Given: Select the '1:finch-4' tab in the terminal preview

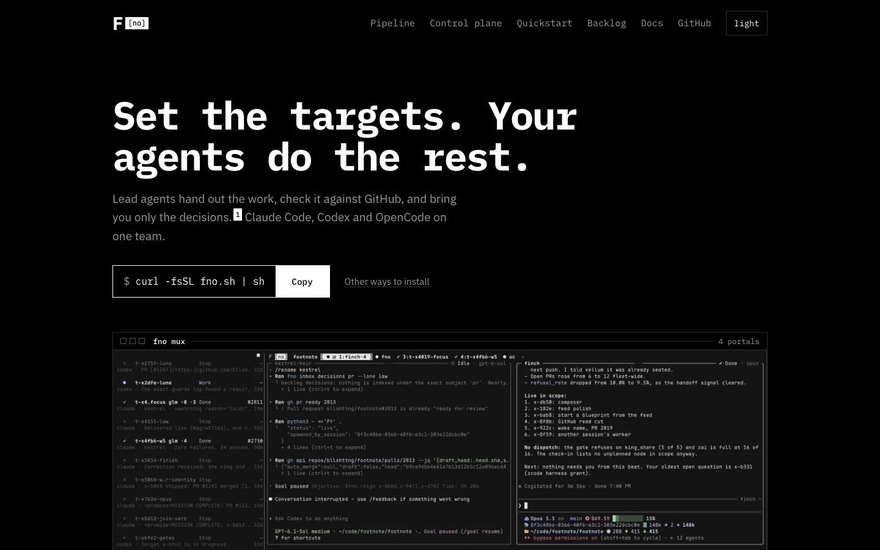Looking at the screenshot, I should point(347,357).
